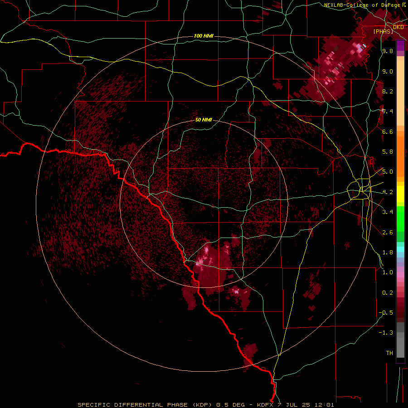408x408 pixels.
Task: Click the 4.2 value on the scale
Action: click(388, 192)
